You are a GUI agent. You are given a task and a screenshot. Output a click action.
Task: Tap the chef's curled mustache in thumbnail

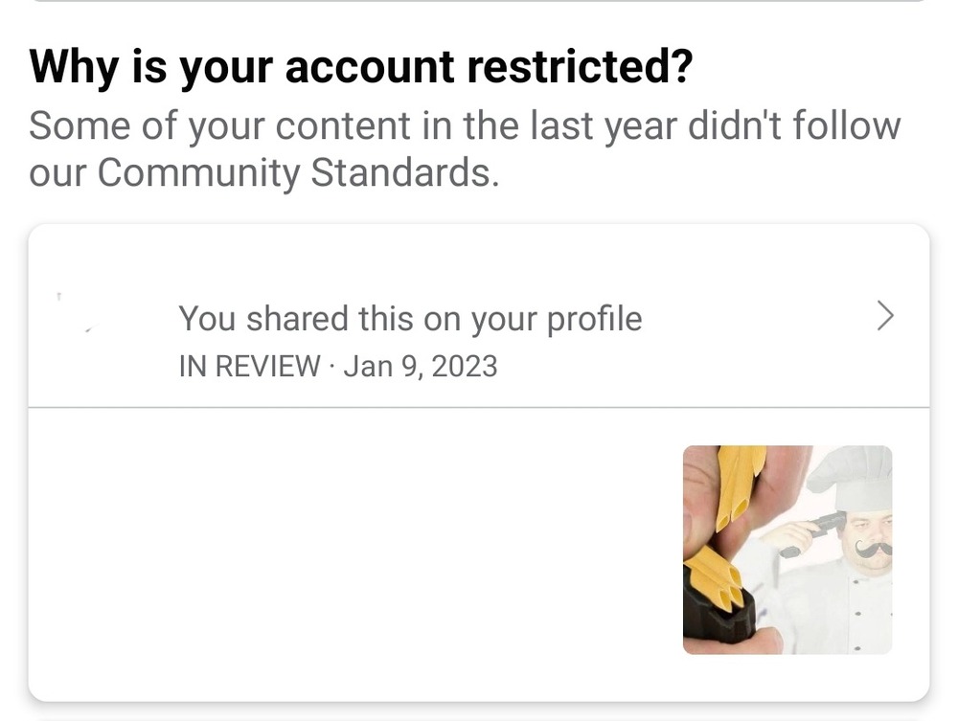pyautogui.click(x=874, y=548)
